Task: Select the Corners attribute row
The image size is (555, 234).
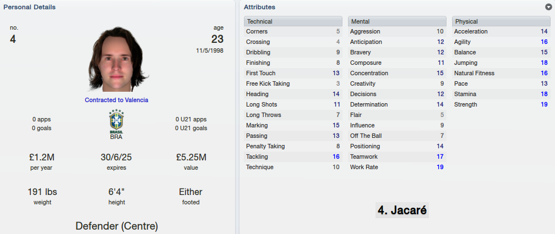Action: (293, 31)
